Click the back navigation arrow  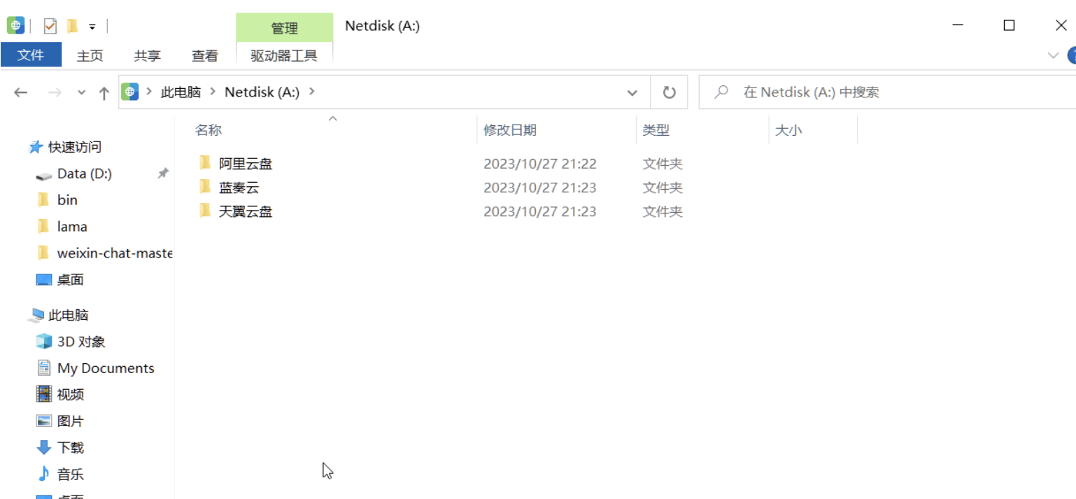pos(20,92)
